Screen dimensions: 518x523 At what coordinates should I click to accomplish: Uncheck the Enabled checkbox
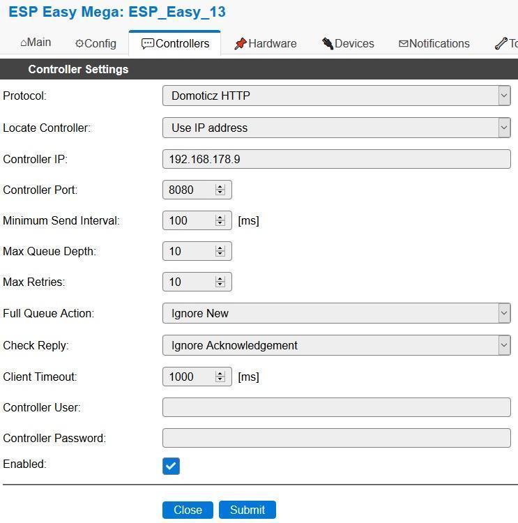(171, 466)
